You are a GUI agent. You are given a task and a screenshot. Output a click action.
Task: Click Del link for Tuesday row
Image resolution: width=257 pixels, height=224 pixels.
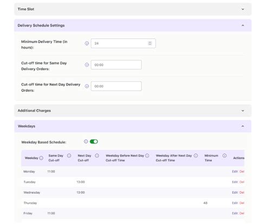tap(242, 182)
